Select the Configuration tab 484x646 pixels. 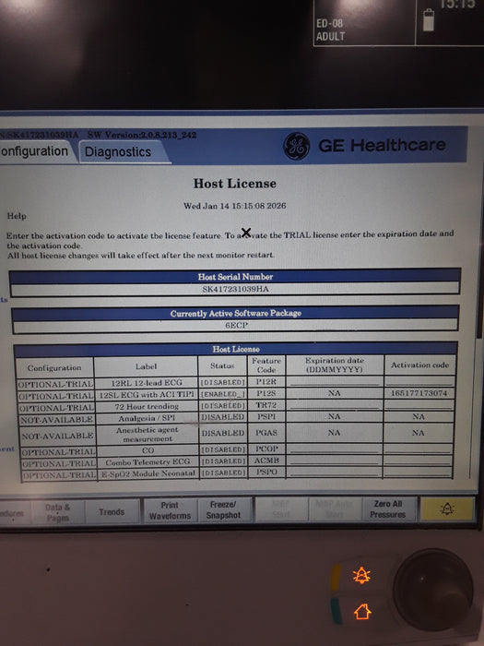[35, 151]
